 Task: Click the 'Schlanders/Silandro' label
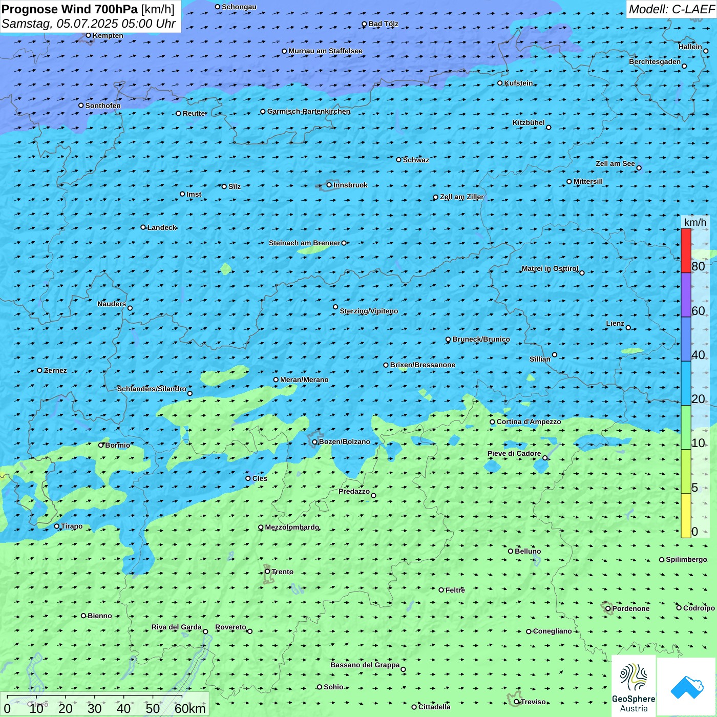[x=152, y=389]
